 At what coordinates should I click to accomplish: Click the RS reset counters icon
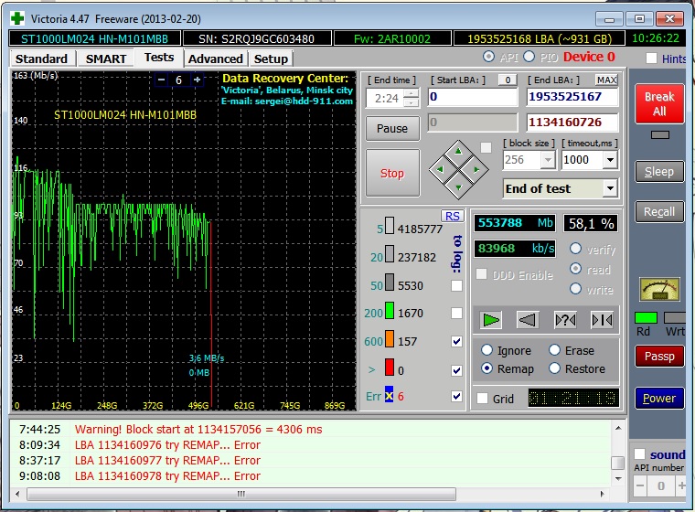[452, 216]
